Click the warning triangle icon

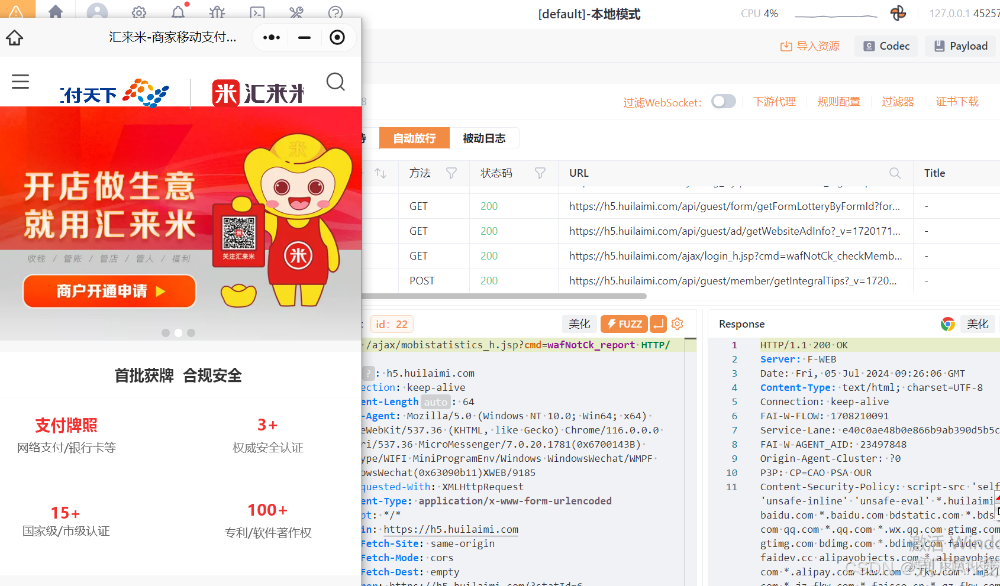coord(16,11)
